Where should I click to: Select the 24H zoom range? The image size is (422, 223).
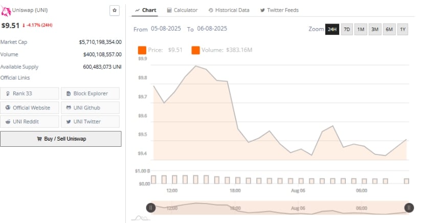coord(332,29)
